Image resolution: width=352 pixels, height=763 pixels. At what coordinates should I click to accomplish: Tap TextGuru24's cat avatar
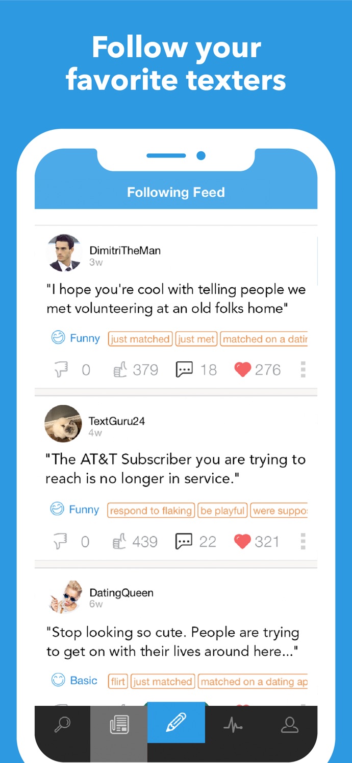click(x=63, y=424)
